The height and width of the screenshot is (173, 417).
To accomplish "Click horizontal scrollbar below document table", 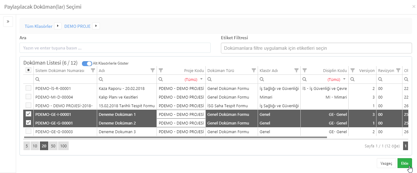I will coord(175,137).
